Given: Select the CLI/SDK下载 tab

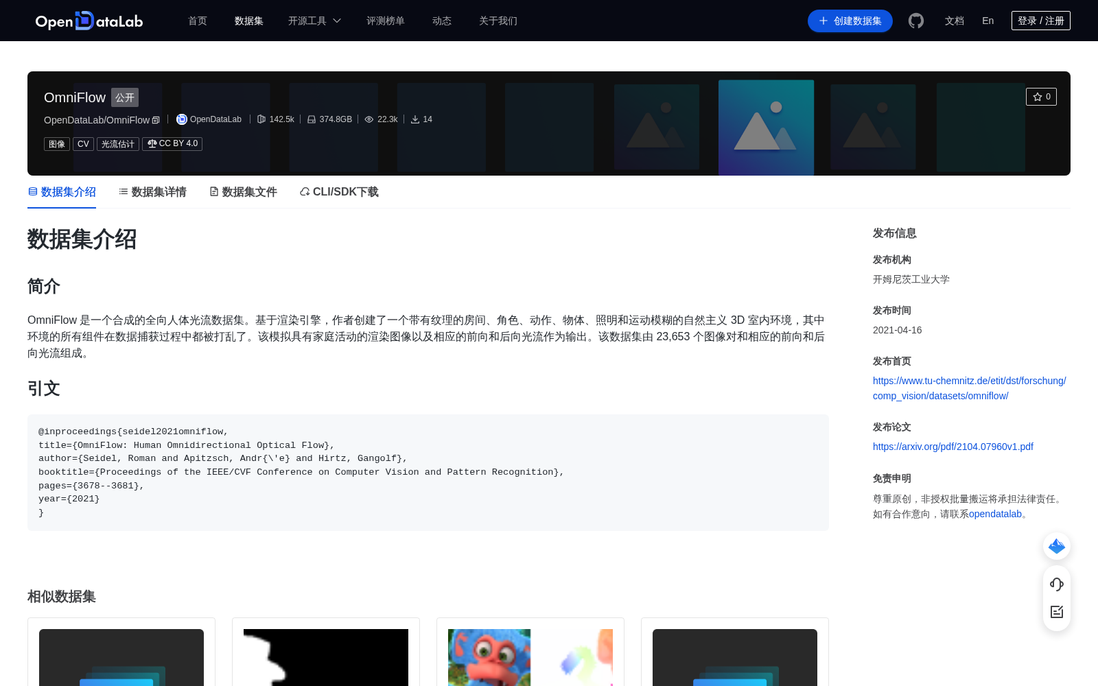Looking at the screenshot, I should 339,192.
